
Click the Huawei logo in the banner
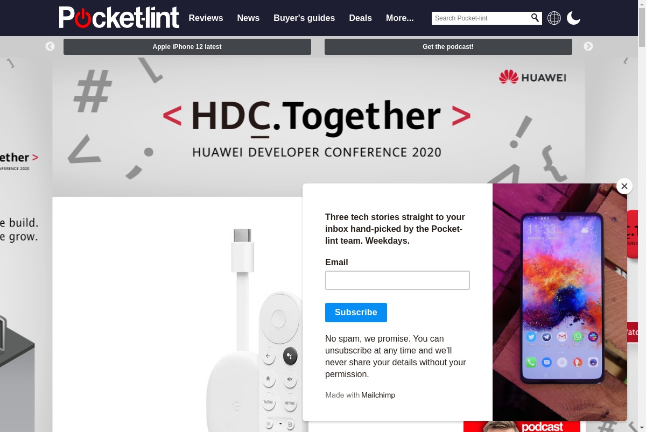[532, 77]
